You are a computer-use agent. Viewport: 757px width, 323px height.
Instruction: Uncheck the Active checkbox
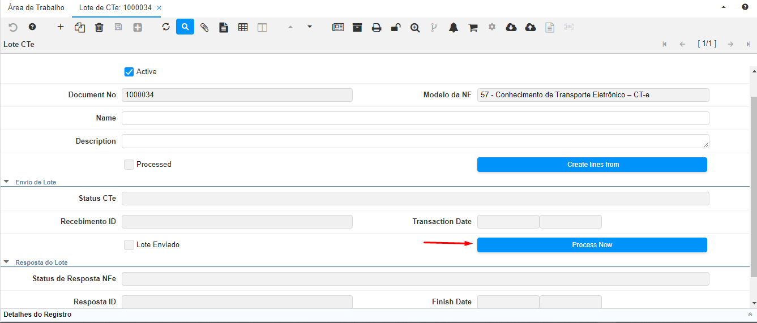(x=129, y=72)
